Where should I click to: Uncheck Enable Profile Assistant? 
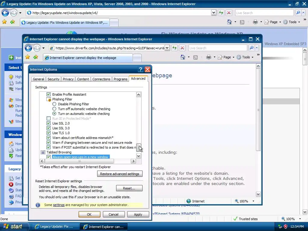tap(48, 94)
